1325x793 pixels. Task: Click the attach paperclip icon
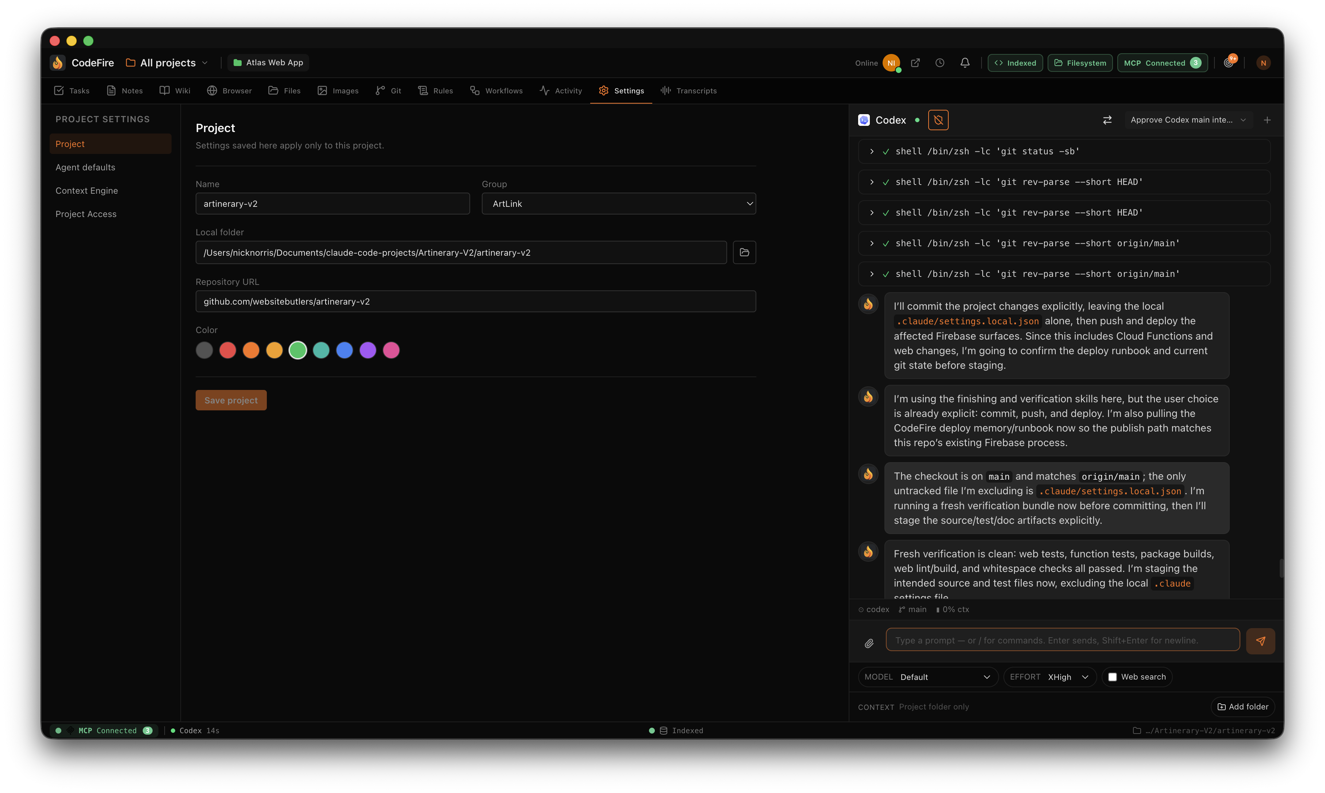click(869, 643)
